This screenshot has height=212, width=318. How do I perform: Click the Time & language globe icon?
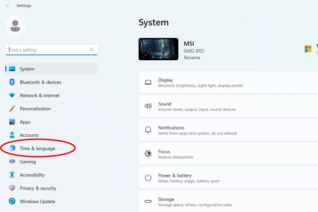(12, 148)
